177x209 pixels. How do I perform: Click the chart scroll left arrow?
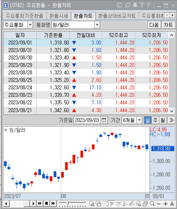[6, 203]
